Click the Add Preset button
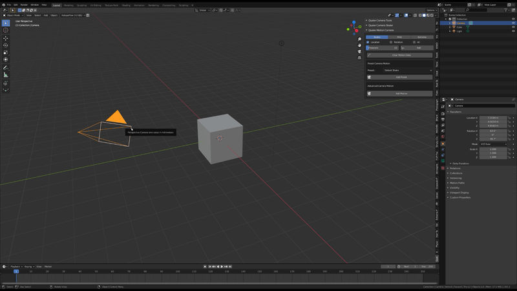Image resolution: width=517 pixels, height=291 pixels. (x=399, y=77)
